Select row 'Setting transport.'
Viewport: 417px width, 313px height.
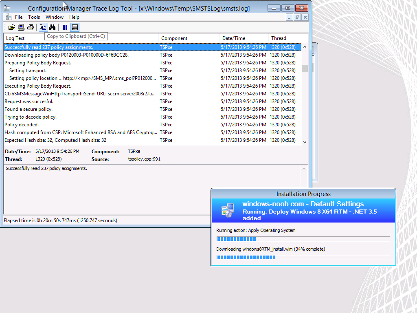[x=152, y=70]
